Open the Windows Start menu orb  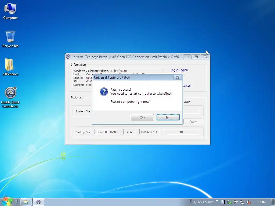click(x=7, y=201)
